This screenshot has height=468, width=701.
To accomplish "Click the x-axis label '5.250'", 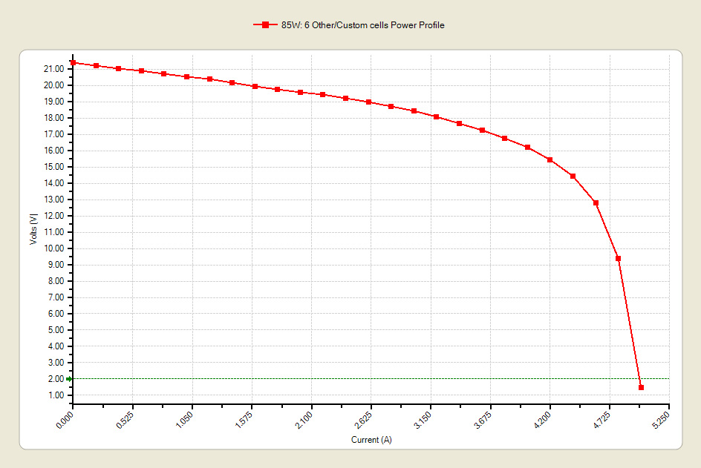I will coord(661,420).
